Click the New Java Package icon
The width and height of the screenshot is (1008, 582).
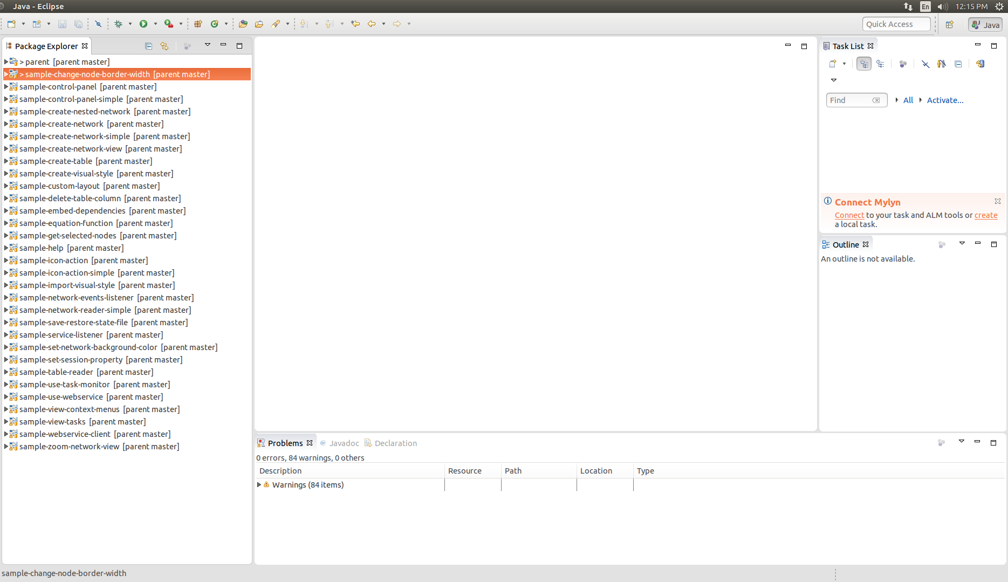[198, 24]
